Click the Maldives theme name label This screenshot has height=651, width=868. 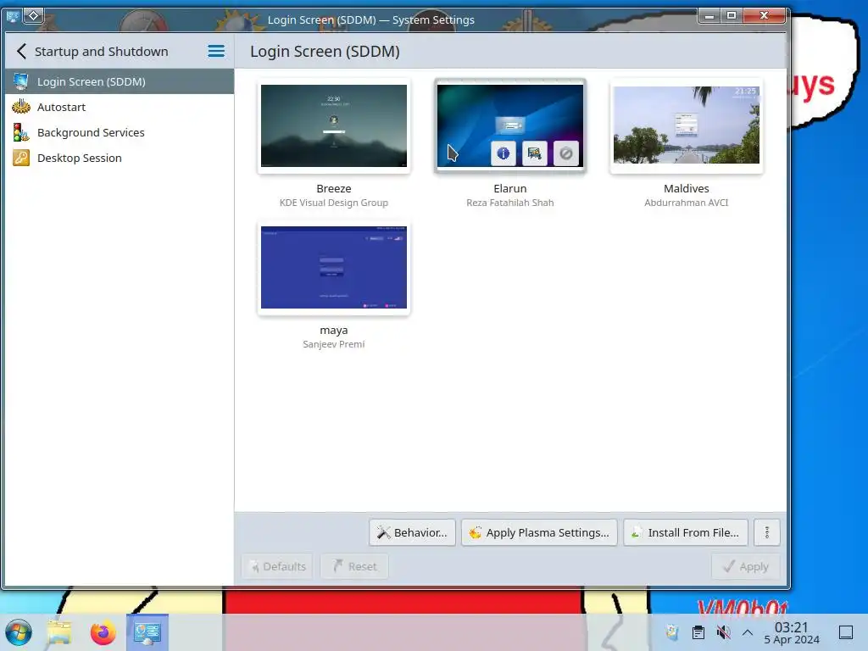tap(687, 188)
